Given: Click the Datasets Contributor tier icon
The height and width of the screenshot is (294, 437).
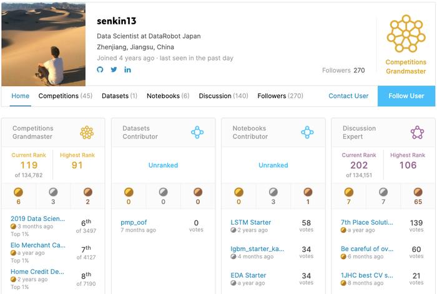Looking at the screenshot, I should click(197, 132).
